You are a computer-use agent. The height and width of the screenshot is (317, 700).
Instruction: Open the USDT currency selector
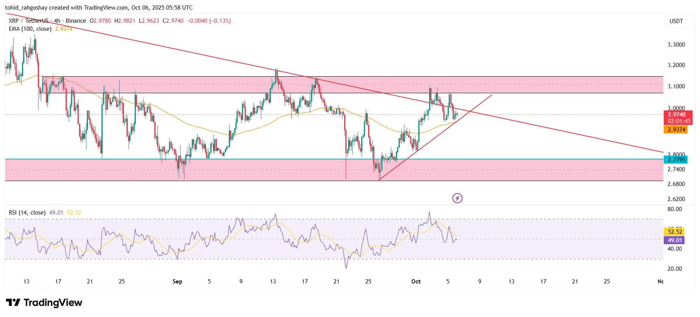676,21
